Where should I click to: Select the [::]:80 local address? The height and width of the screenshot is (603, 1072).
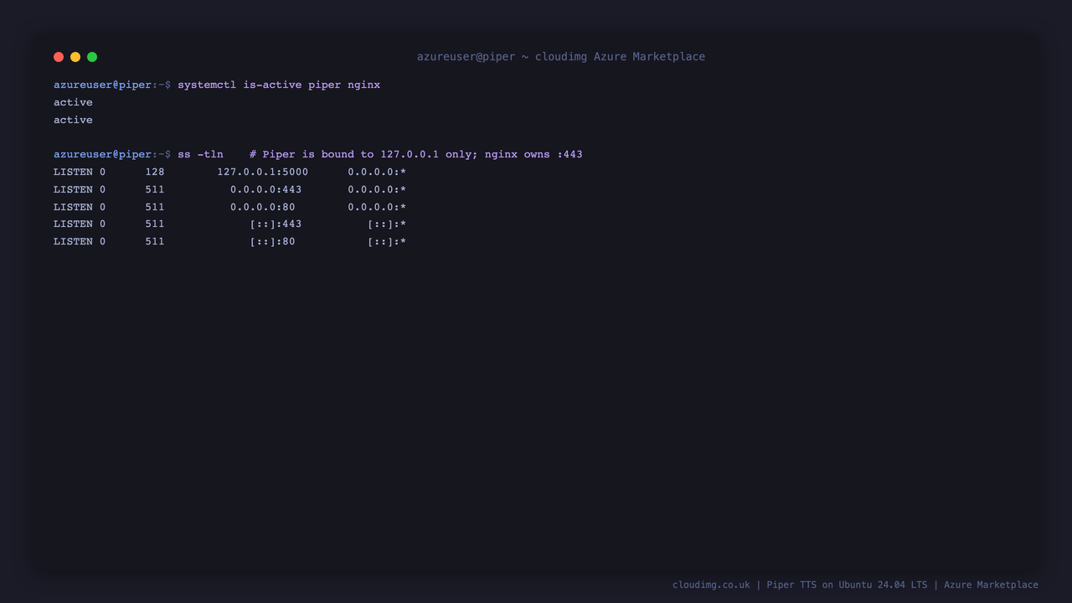(272, 241)
